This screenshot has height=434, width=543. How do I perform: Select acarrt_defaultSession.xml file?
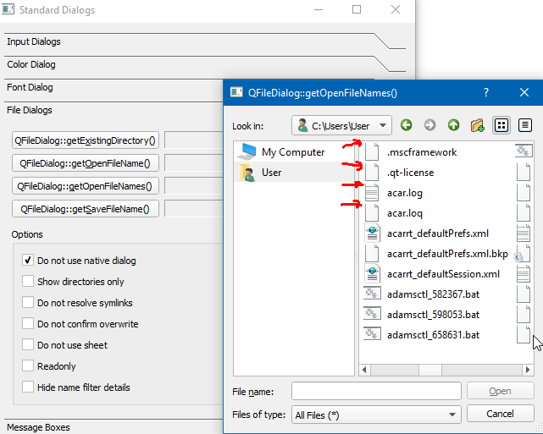coord(444,274)
